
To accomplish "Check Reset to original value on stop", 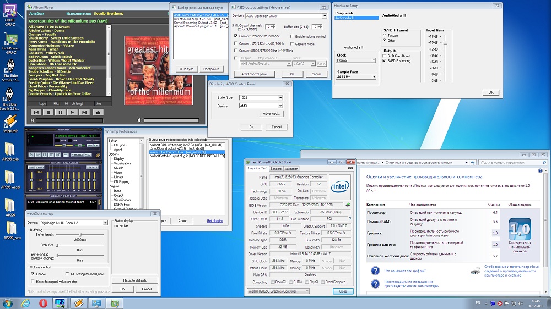I will tap(32, 281).
